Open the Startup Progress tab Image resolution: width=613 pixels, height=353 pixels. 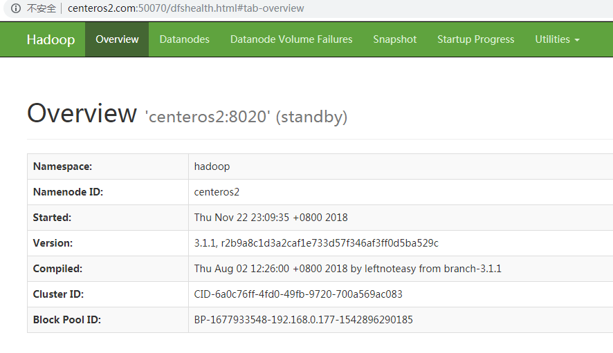476,39
